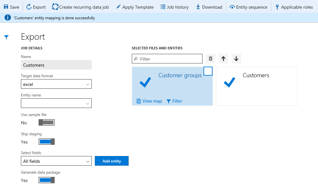Delete the selected entity with the trash icon
The height and width of the screenshot is (190, 318).
click(x=211, y=59)
